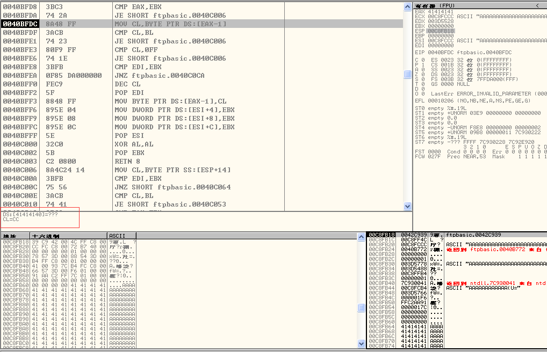The image size is (547, 352).
Task: Click the ASCII column header in dump
Action: click(121, 236)
